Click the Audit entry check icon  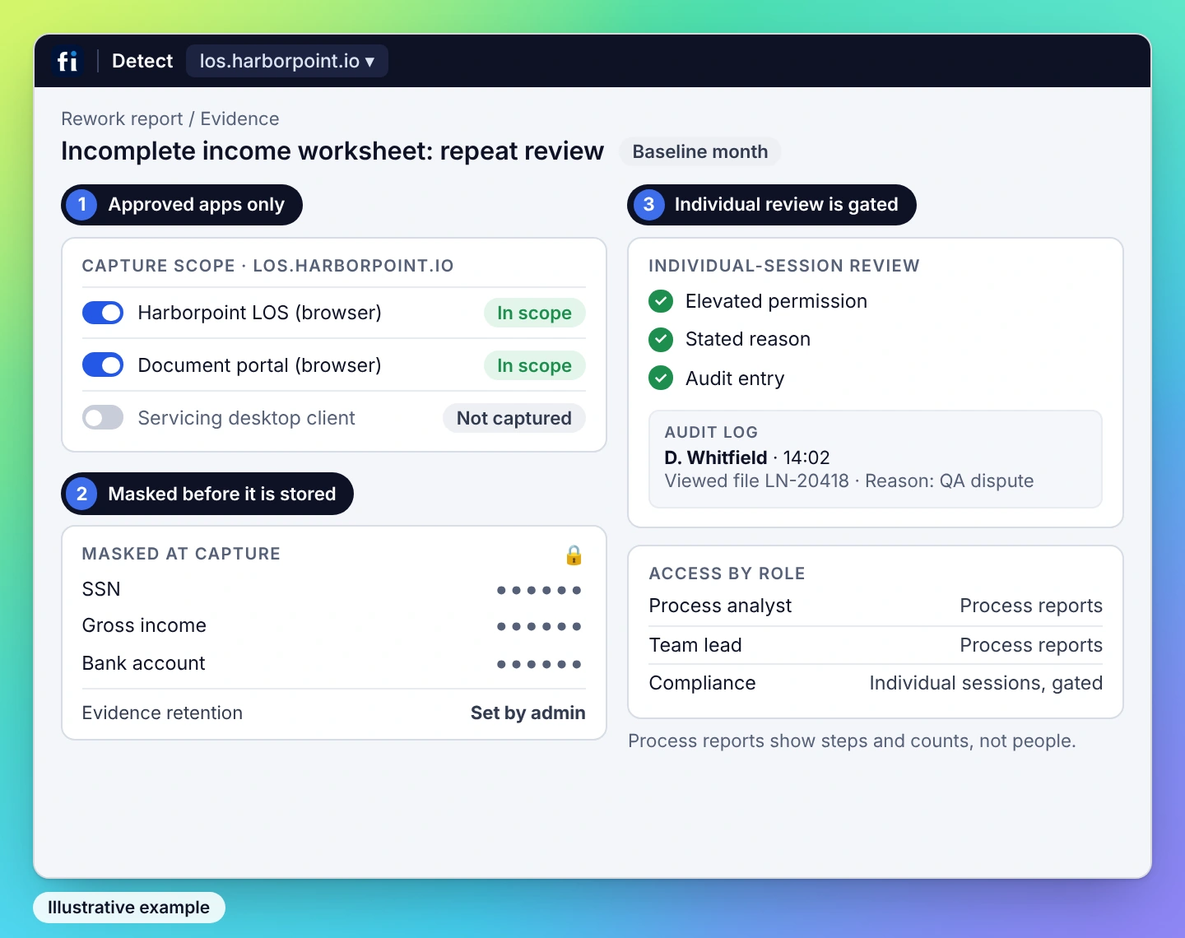point(661,378)
